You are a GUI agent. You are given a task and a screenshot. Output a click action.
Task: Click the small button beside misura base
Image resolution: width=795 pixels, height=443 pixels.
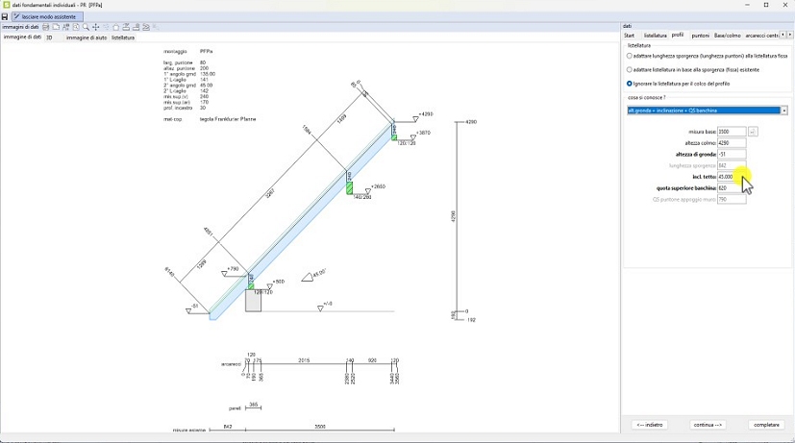click(753, 132)
